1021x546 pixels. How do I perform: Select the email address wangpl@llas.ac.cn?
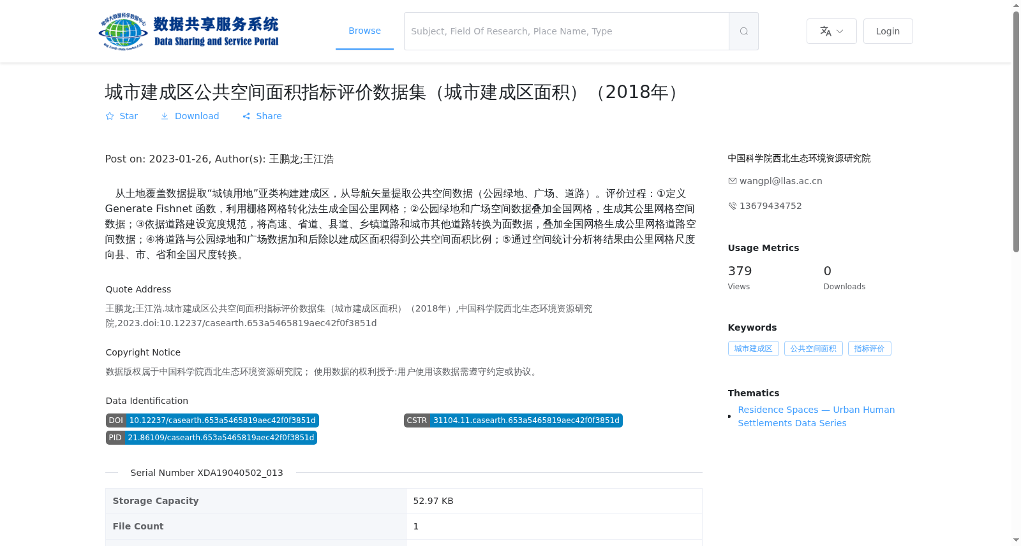click(x=781, y=181)
